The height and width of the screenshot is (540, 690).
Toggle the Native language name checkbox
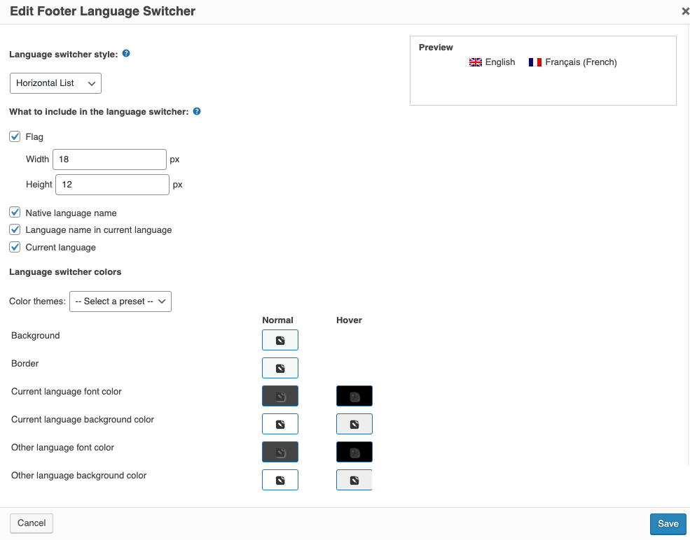tap(15, 212)
